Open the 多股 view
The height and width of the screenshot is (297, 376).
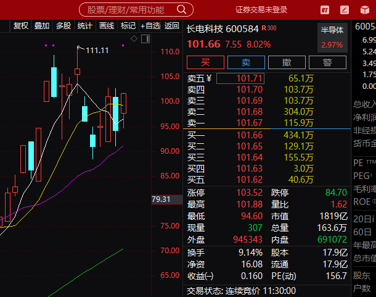[63, 26]
